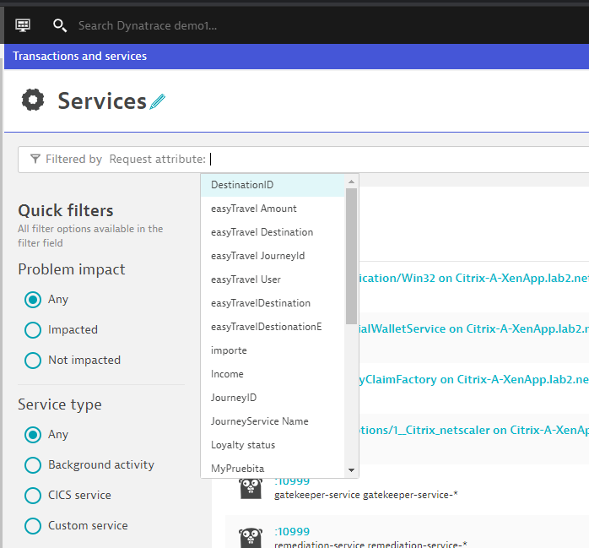Pick easyTravelDestionationE from dropdown
Screen dimensions: 589x548
pos(273,327)
